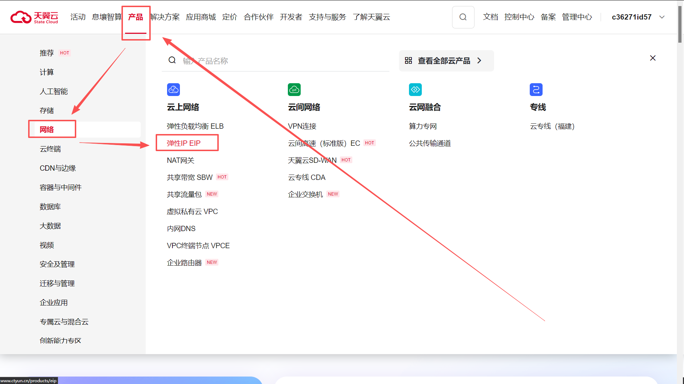The height and width of the screenshot is (384, 684).
Task: Click the header search magnifier icon
Action: (463, 17)
